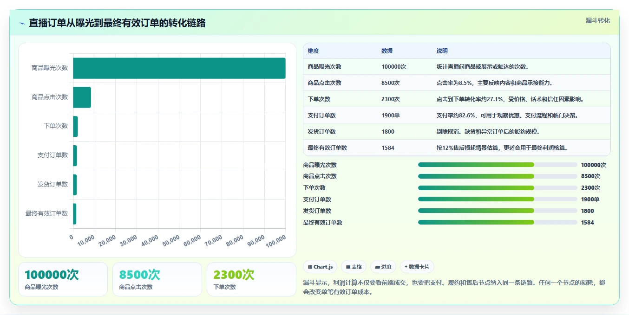This screenshot has width=629, height=315.
Task: Click the 下单次数 progress bar
Action: coord(498,188)
